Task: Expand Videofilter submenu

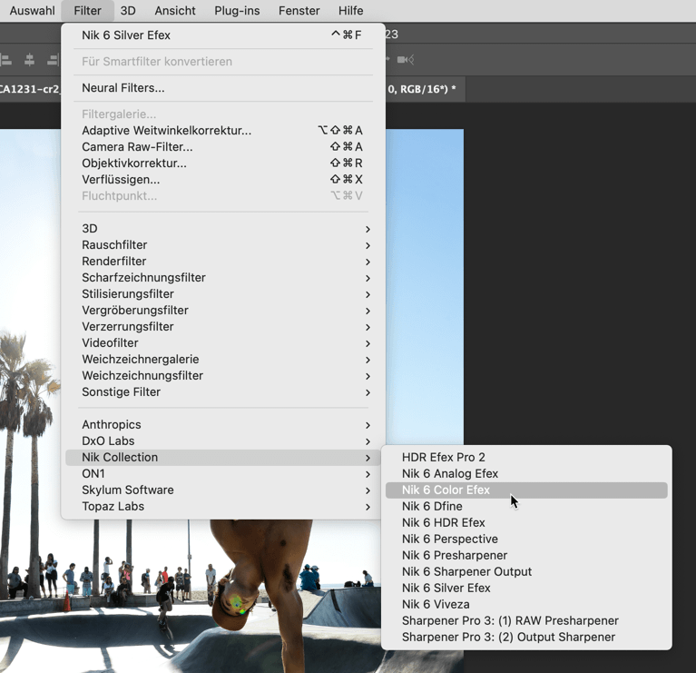Action: pos(223,343)
